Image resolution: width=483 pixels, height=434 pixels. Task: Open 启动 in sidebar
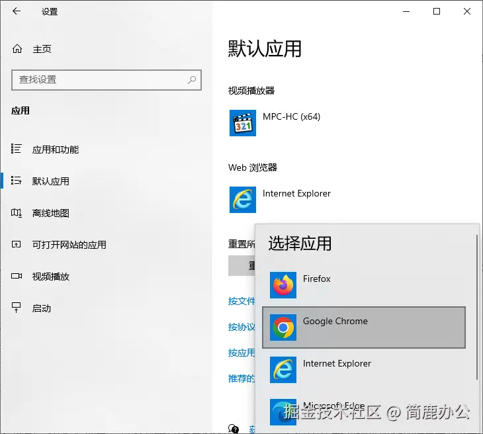click(x=42, y=308)
